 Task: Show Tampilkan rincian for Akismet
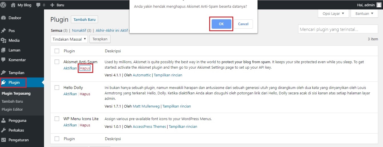click(x=168, y=75)
